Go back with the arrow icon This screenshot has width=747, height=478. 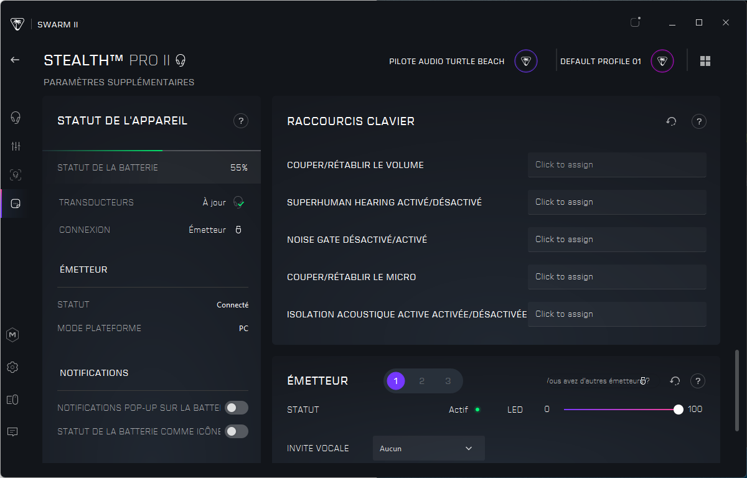click(15, 60)
